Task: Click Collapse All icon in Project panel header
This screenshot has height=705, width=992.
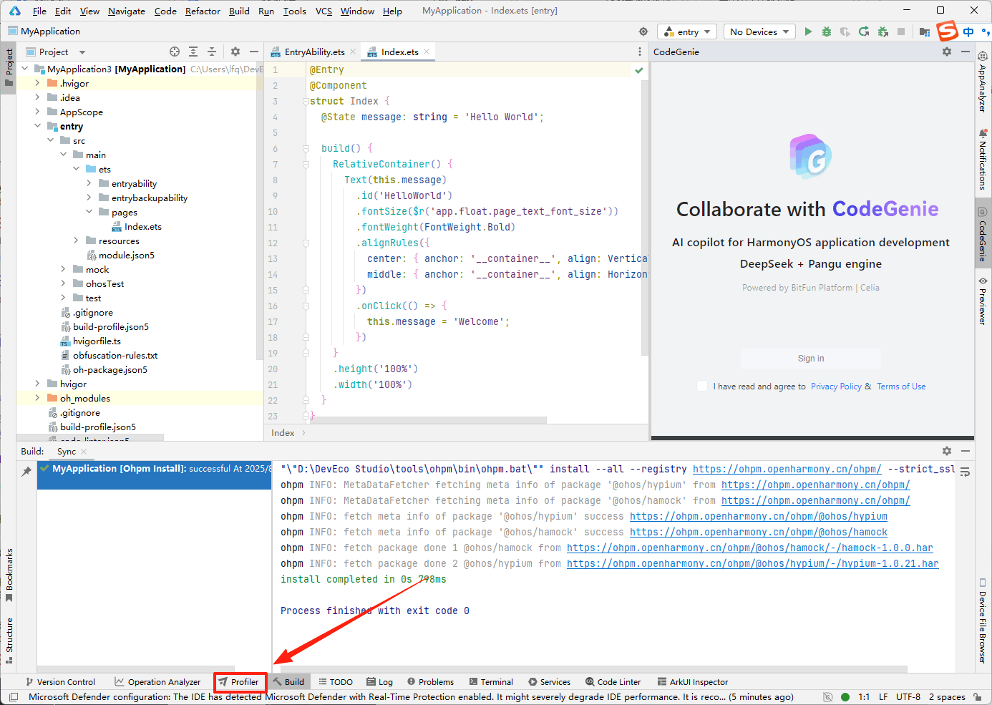Action: pyautogui.click(x=212, y=52)
